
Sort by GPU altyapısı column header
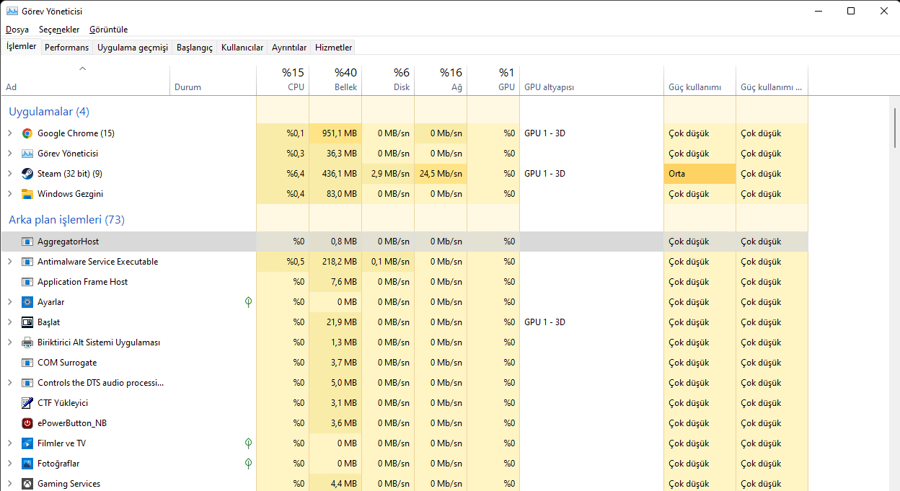[x=591, y=81]
